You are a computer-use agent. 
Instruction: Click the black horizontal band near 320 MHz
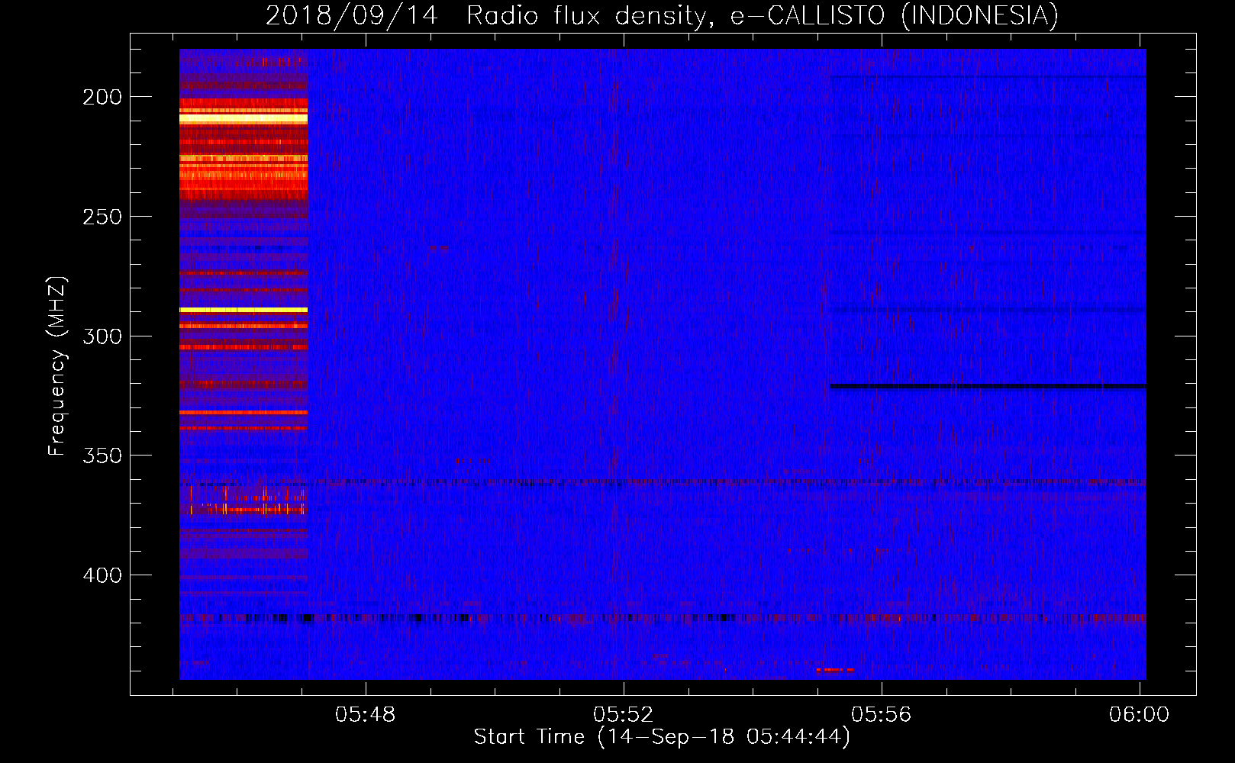[x=988, y=387]
